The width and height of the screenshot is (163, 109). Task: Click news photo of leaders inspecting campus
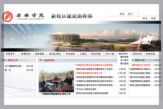56,78
